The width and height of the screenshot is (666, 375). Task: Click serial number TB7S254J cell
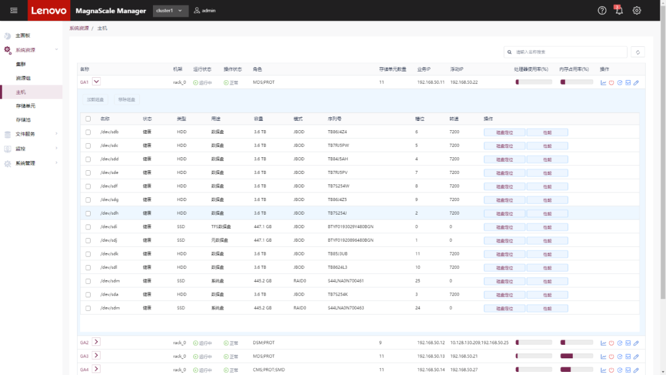[x=337, y=213]
